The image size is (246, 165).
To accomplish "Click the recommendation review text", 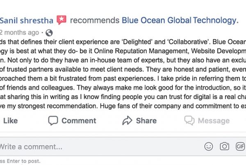I will (x=123, y=74).
